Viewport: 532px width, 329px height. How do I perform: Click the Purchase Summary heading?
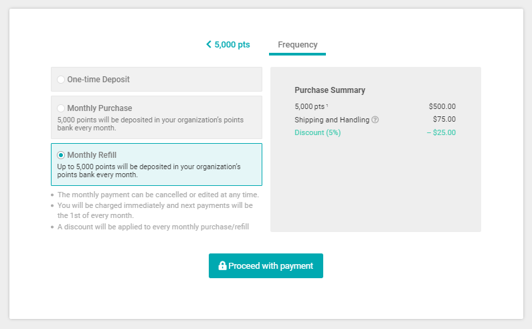[330, 90]
